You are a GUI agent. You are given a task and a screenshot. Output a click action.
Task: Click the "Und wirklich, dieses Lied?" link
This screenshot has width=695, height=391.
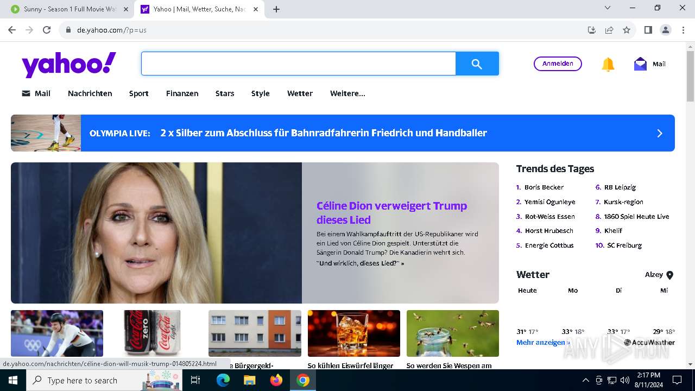[360, 263]
